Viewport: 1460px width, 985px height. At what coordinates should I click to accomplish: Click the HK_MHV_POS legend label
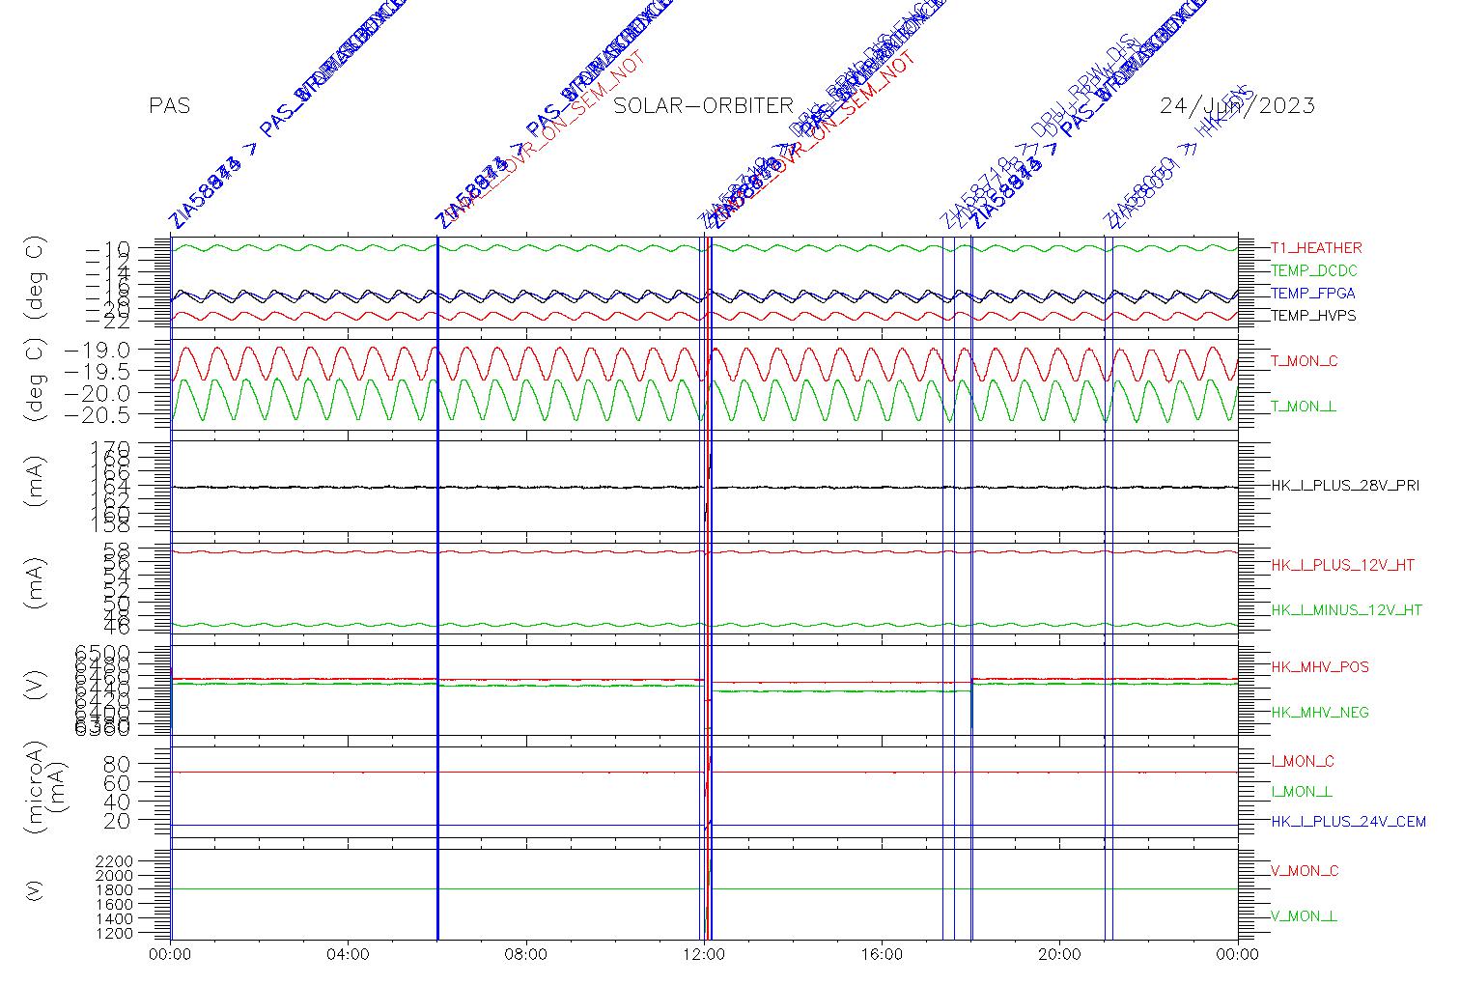click(x=1320, y=667)
